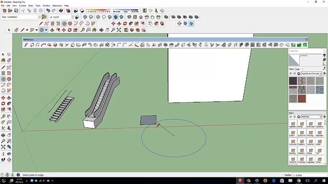Open the Roofing materials folder

coord(293,151)
